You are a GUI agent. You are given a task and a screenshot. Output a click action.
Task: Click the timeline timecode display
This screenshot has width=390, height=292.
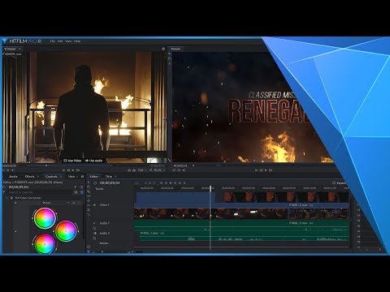point(110,183)
